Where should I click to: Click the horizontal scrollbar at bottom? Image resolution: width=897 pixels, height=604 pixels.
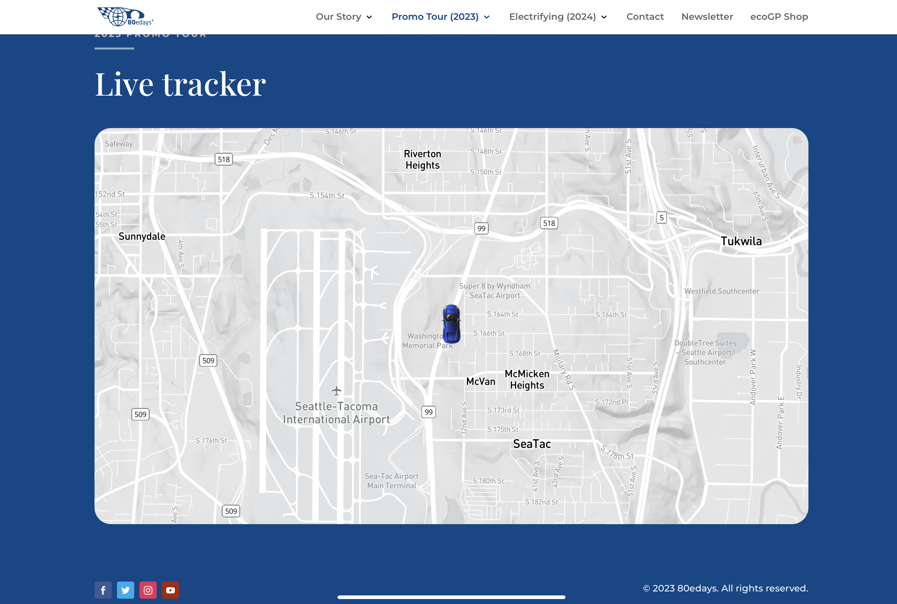pyautogui.click(x=451, y=597)
